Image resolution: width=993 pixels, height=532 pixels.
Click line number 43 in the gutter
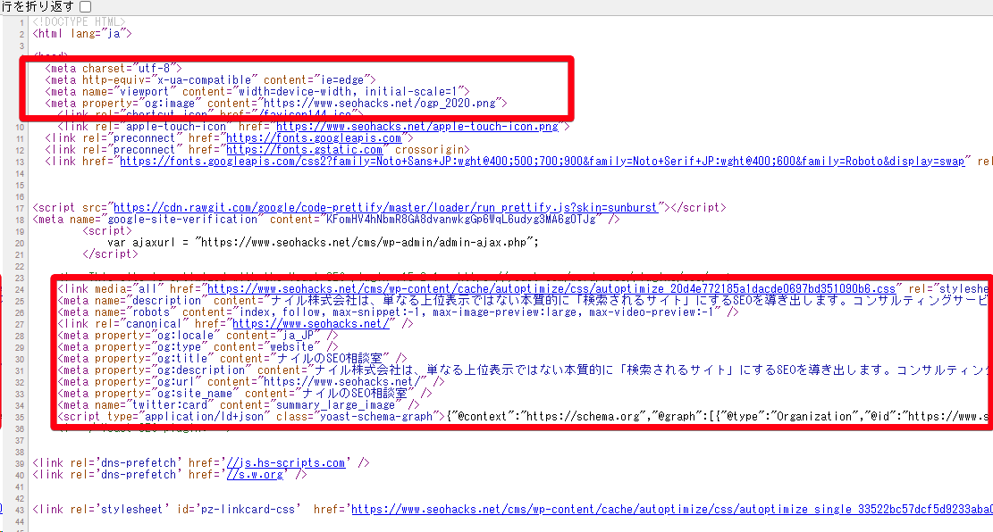(20, 510)
